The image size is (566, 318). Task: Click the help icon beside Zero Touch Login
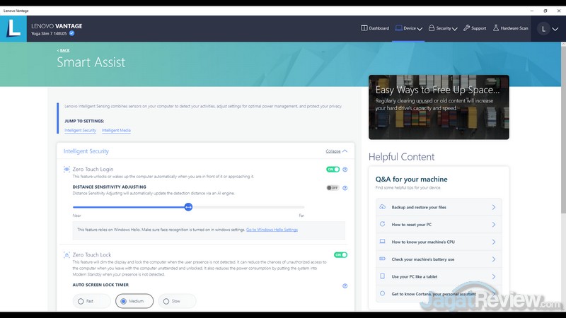[345, 170]
